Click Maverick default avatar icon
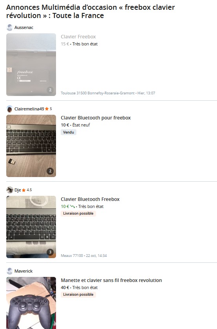217x329 pixels. (9, 271)
